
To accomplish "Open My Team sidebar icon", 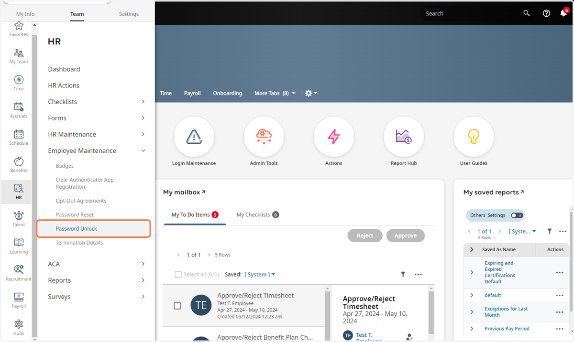I will 19,56.
